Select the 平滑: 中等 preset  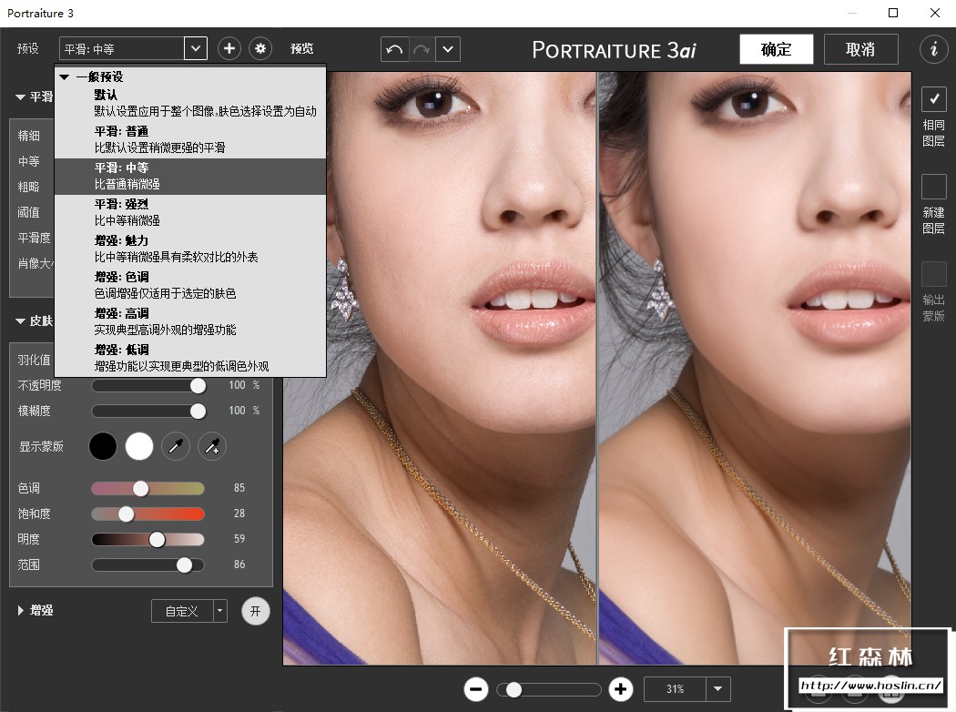pyautogui.click(x=190, y=177)
